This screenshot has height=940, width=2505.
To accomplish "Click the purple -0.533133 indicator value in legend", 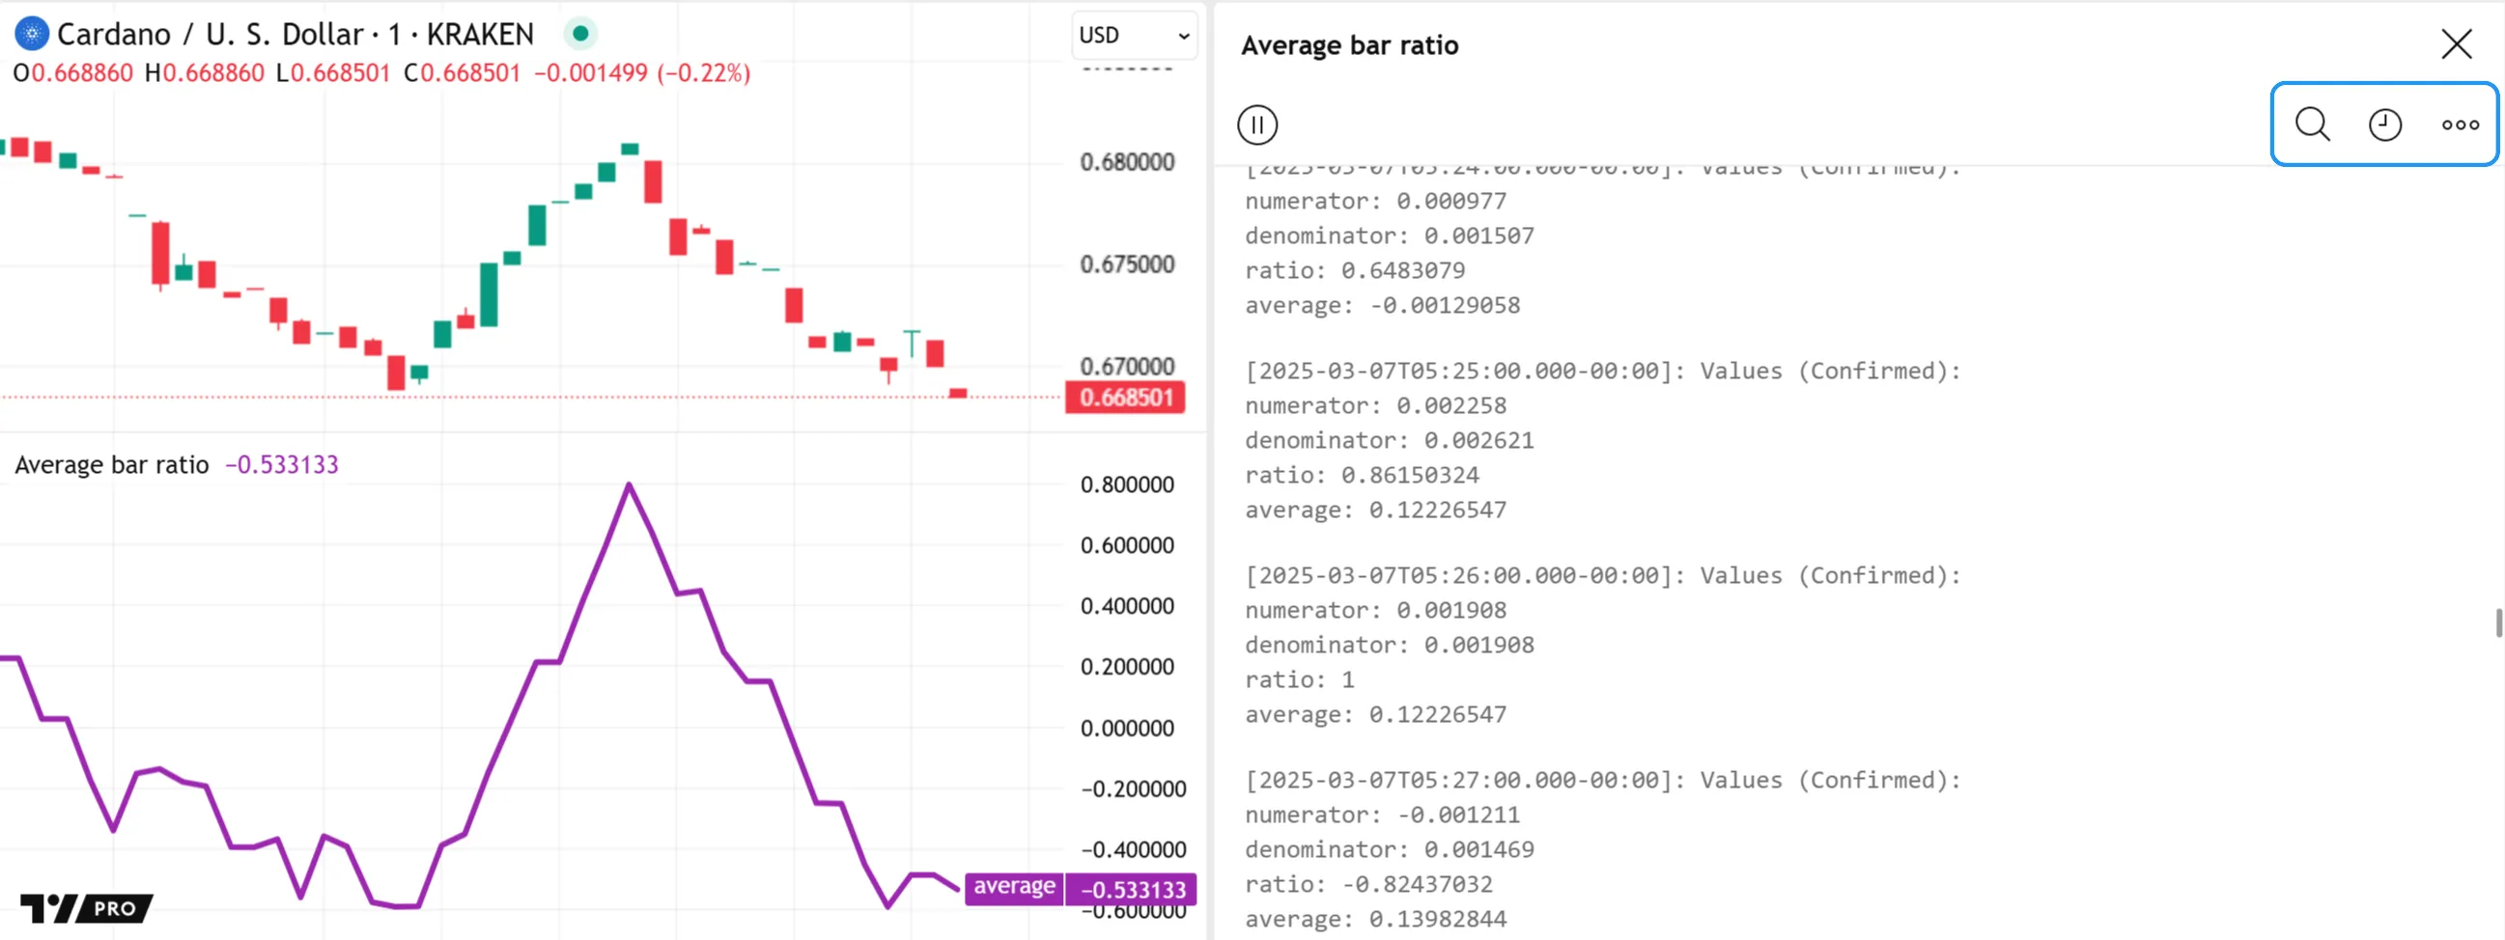I will coord(282,464).
